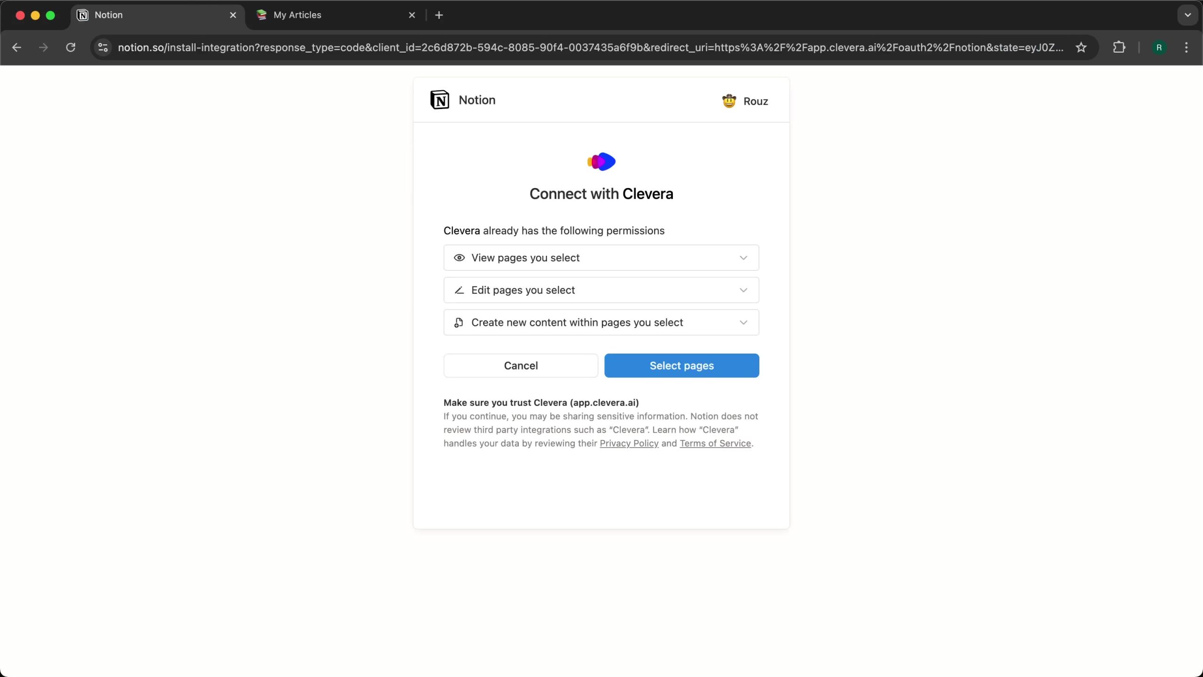Expand Edit pages you select permission

601,290
